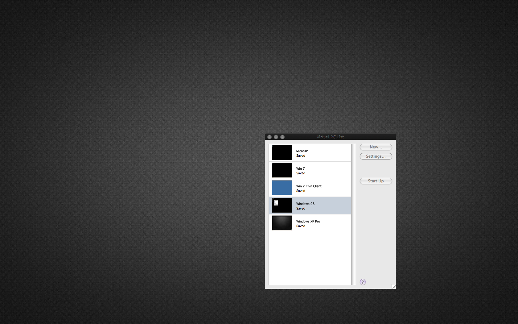Click the Virtual PC List title bar text
Screen dimensions: 518x324
click(x=330, y=137)
